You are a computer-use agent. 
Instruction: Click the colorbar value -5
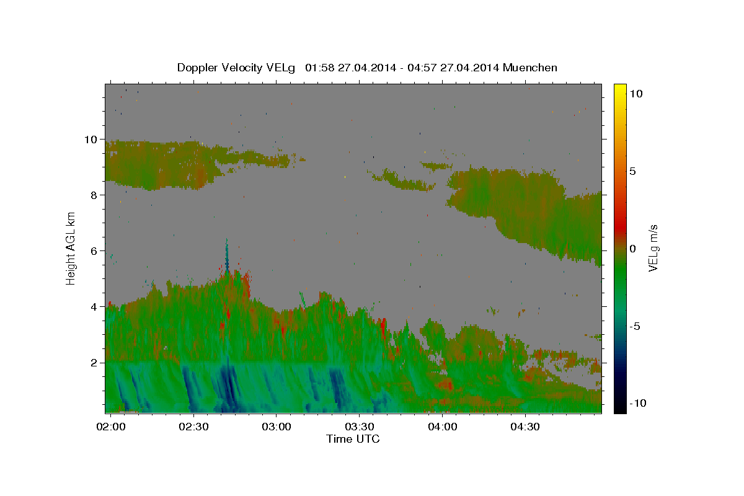click(x=635, y=325)
